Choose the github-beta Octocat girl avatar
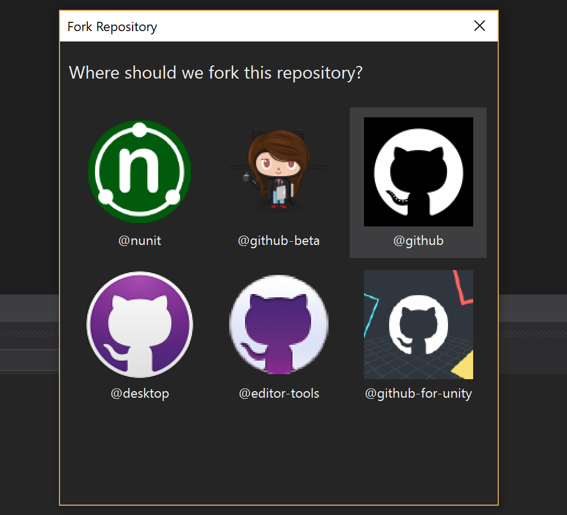567x515 pixels. [x=279, y=172]
